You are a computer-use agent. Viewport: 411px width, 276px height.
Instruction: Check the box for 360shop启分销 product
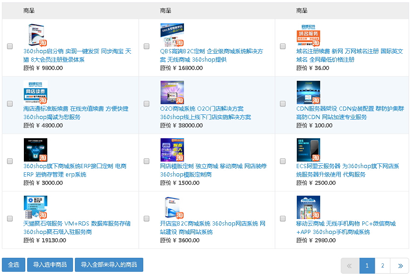[10, 46]
